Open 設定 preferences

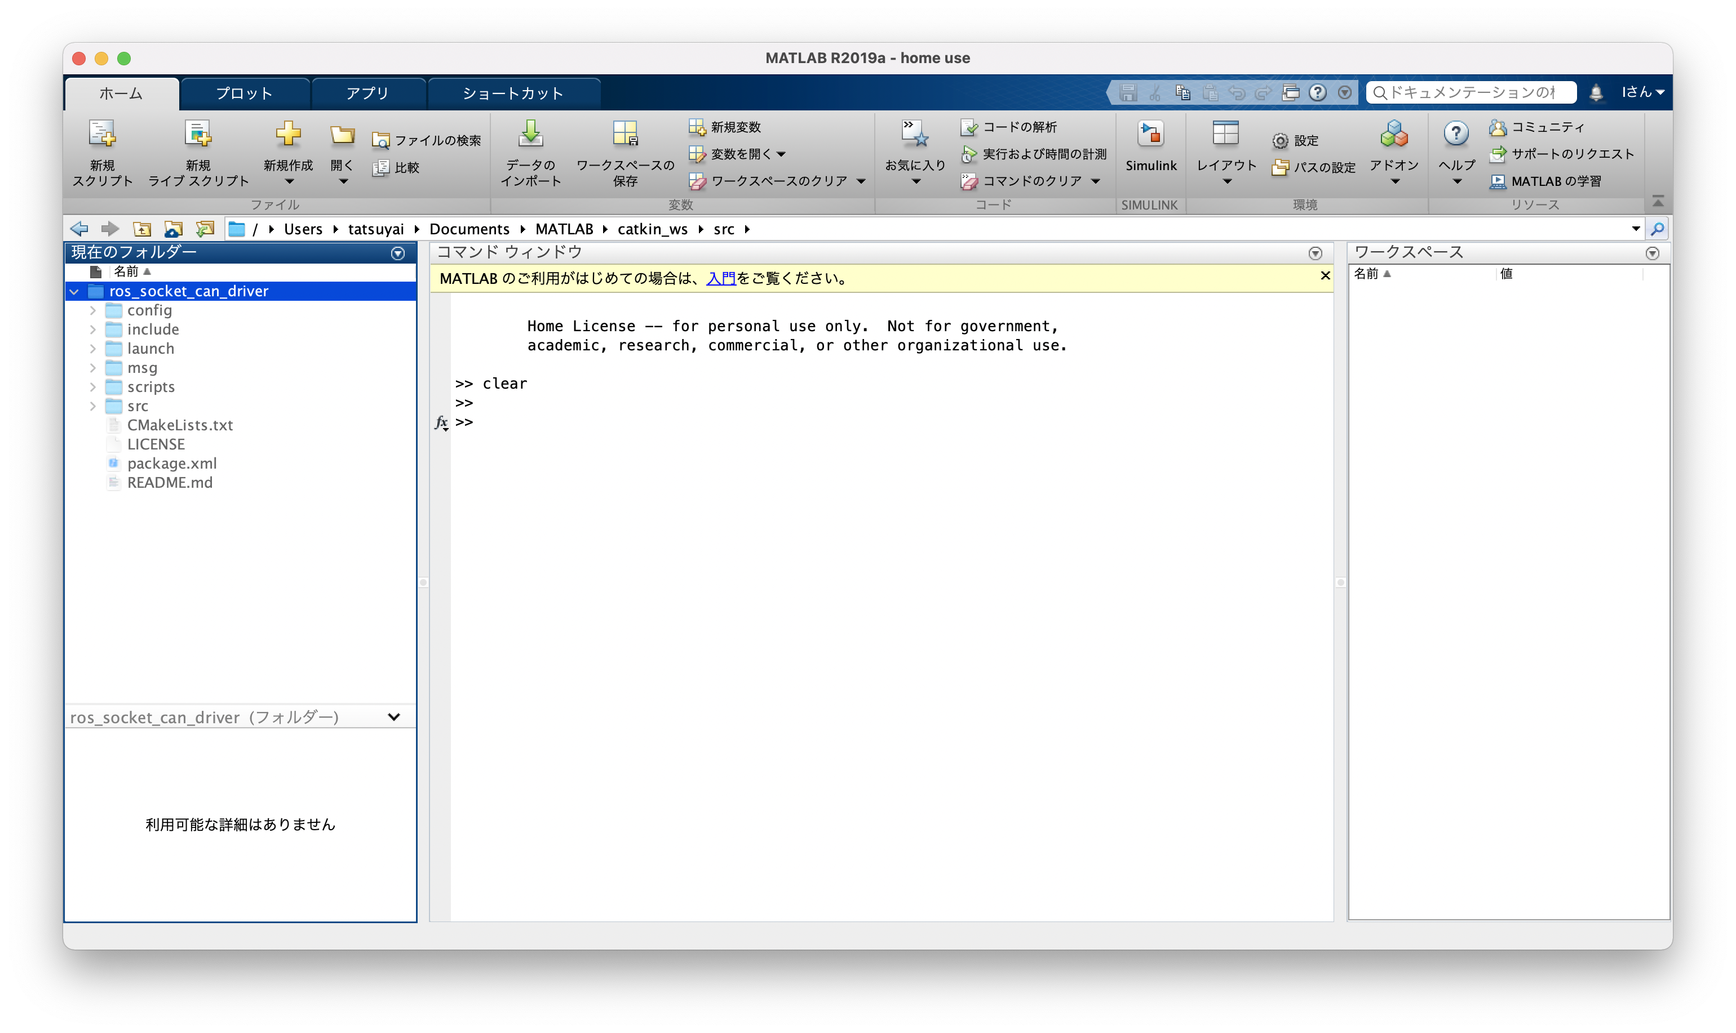coord(1296,141)
